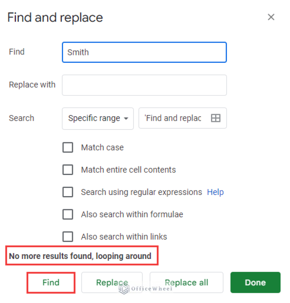
Task: Expand the range selector showing 'Find and replac'
Action: (x=215, y=118)
